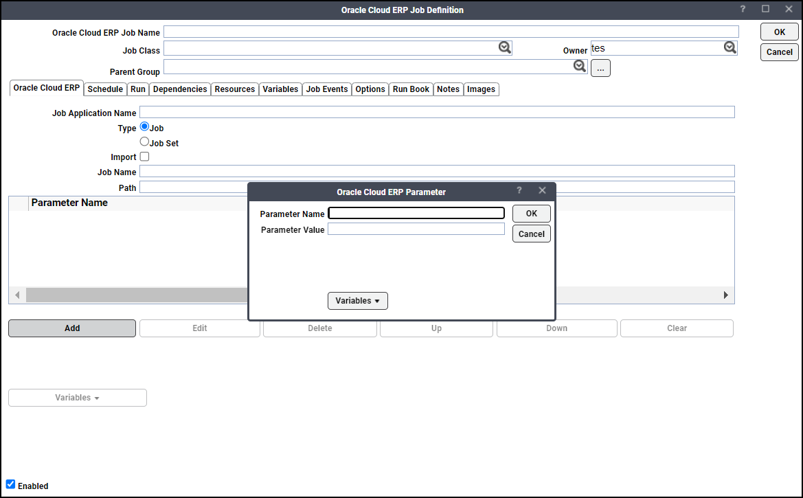Confirm the parameter with OK button
The width and height of the screenshot is (803, 498).
coord(532,214)
